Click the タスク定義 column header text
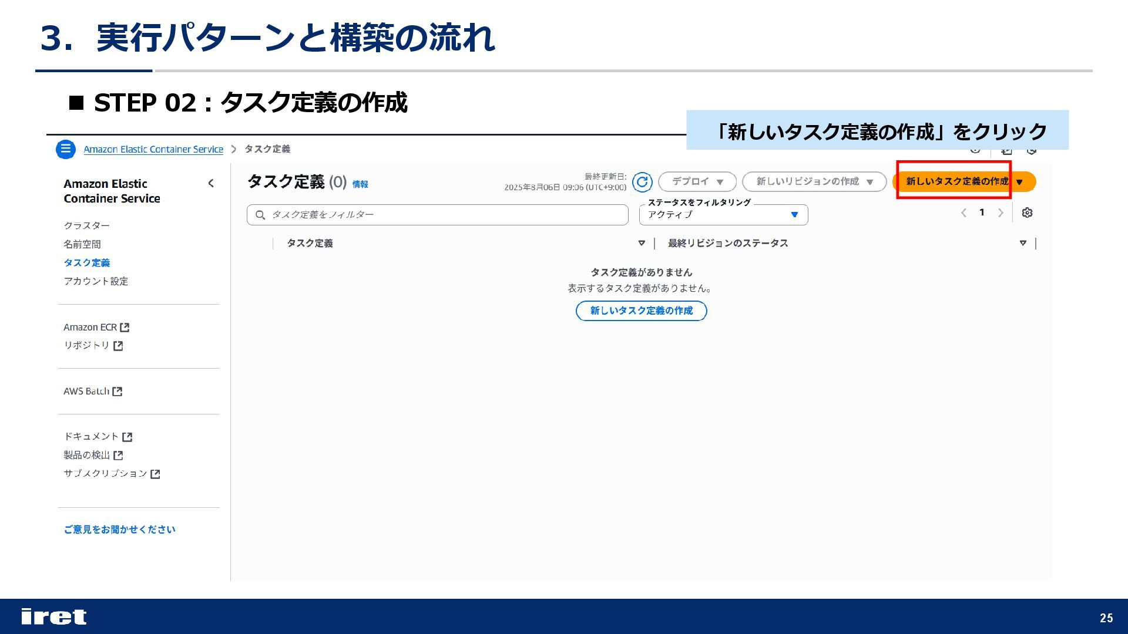The height and width of the screenshot is (634, 1128). (x=310, y=243)
